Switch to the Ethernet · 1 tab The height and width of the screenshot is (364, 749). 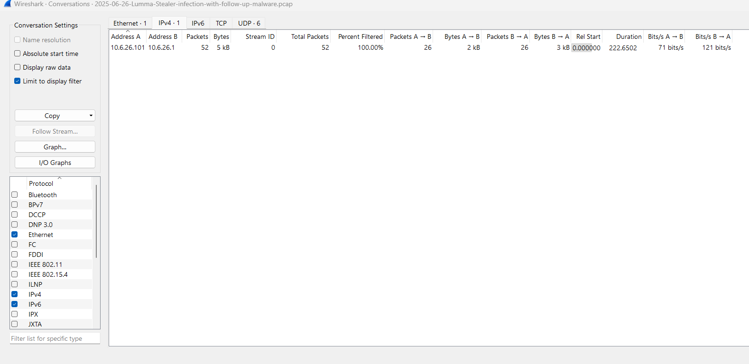coord(130,23)
